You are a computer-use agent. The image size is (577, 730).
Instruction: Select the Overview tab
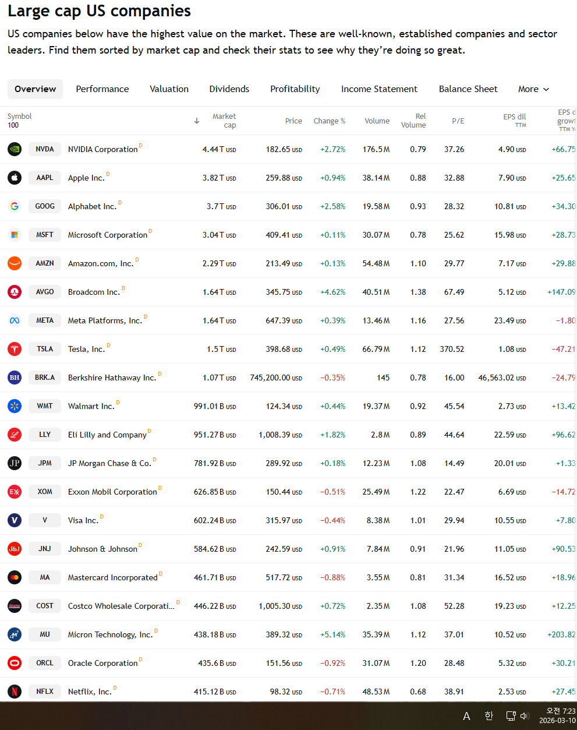pyautogui.click(x=36, y=89)
